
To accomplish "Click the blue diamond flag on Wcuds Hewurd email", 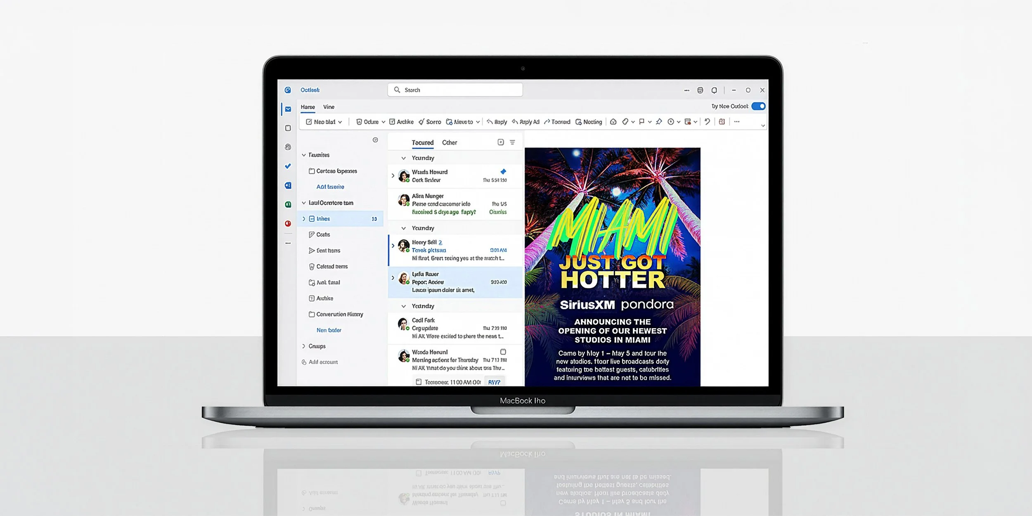I will click(x=503, y=172).
